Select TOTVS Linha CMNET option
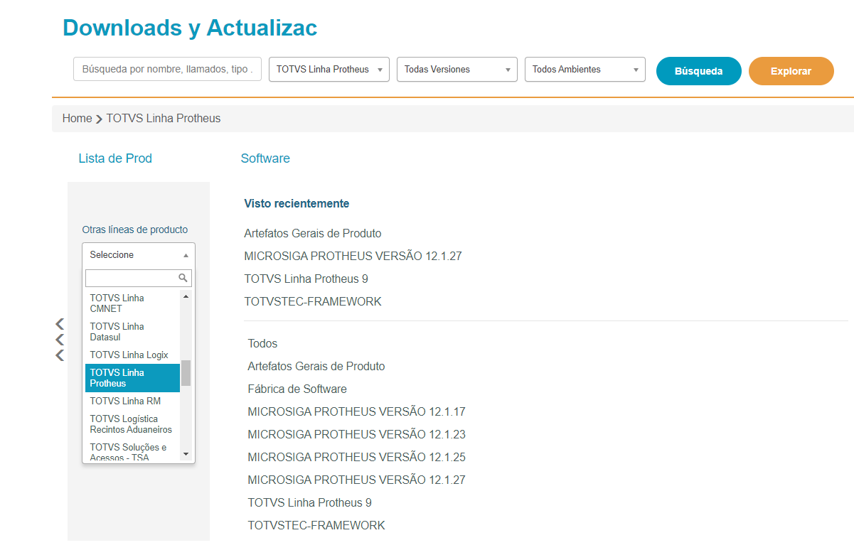 132,303
